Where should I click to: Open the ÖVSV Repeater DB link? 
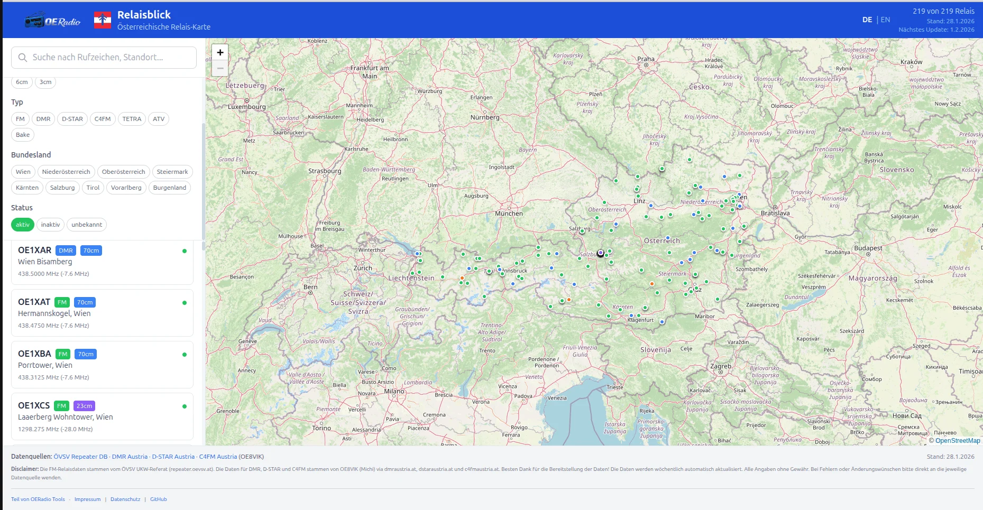[80, 456]
